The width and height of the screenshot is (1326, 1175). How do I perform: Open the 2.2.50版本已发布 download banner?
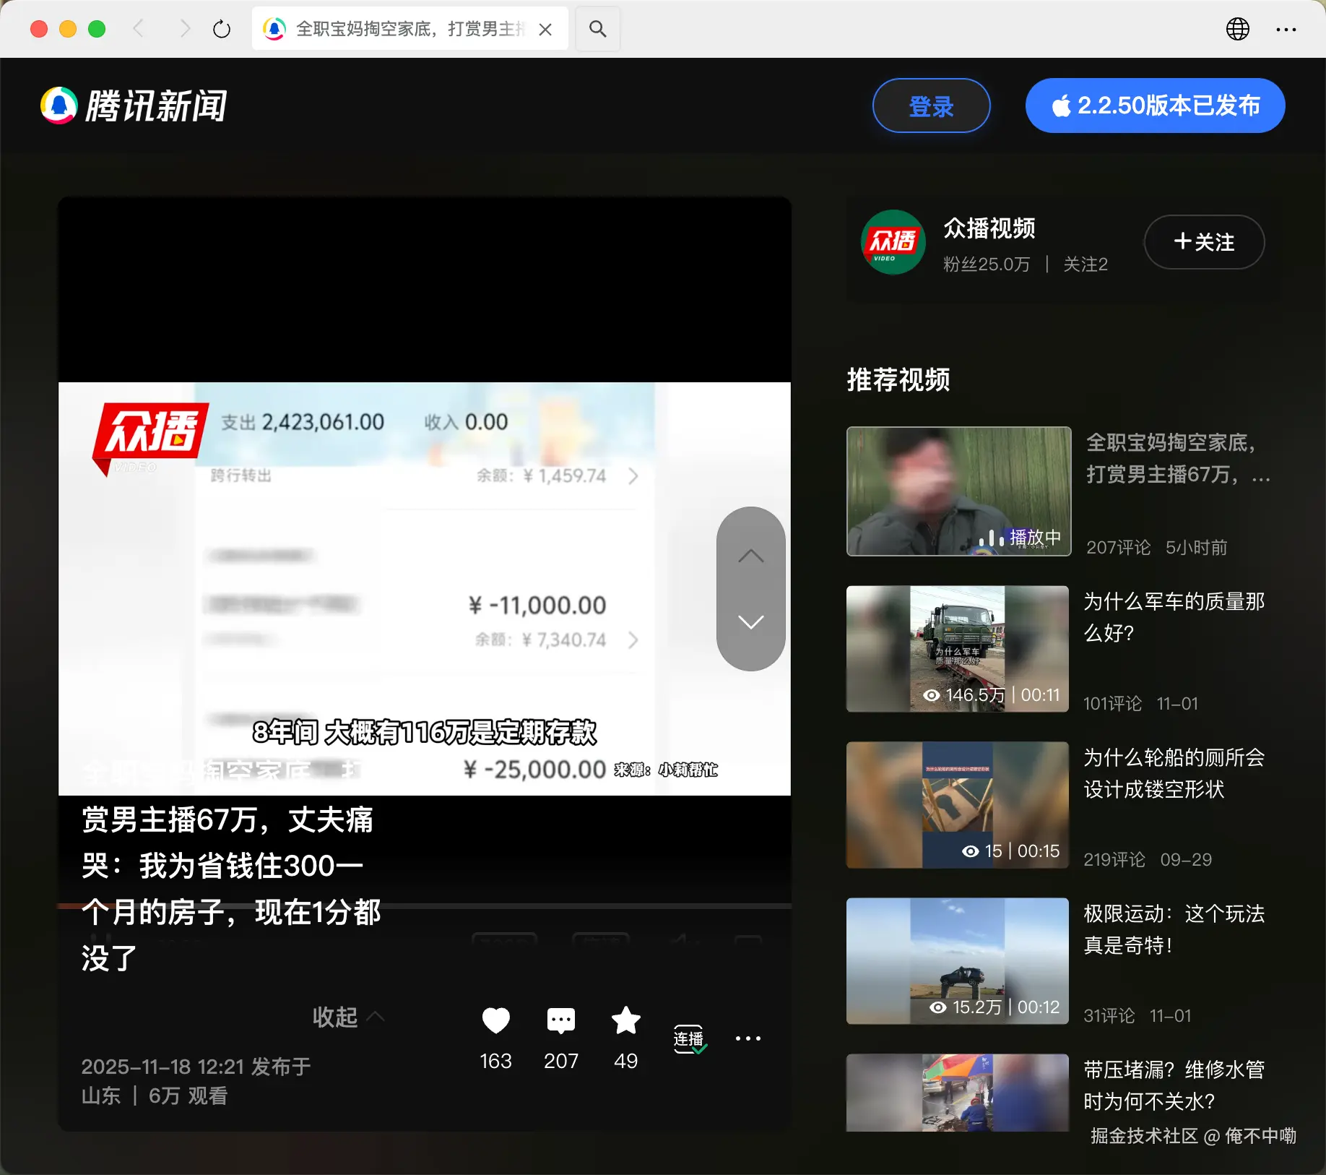point(1153,106)
